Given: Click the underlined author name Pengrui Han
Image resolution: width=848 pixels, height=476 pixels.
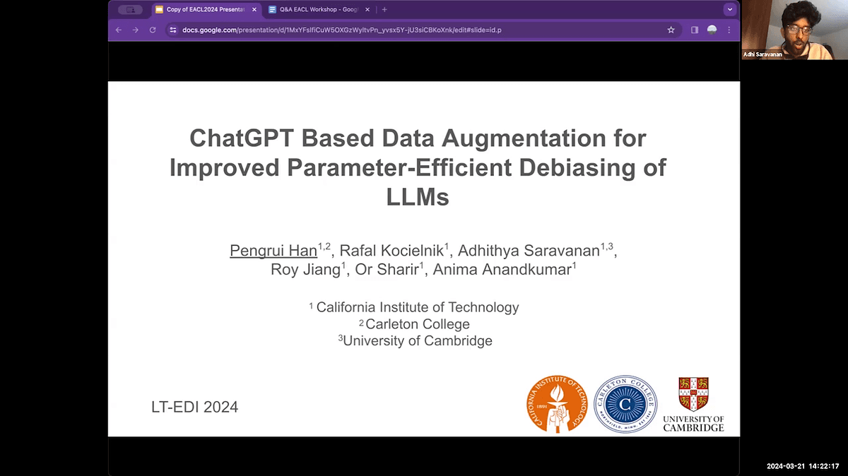Looking at the screenshot, I should pyautogui.click(x=273, y=251).
